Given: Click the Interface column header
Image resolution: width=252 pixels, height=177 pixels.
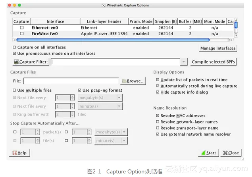Looking at the screenshot, I should [x=55, y=21].
